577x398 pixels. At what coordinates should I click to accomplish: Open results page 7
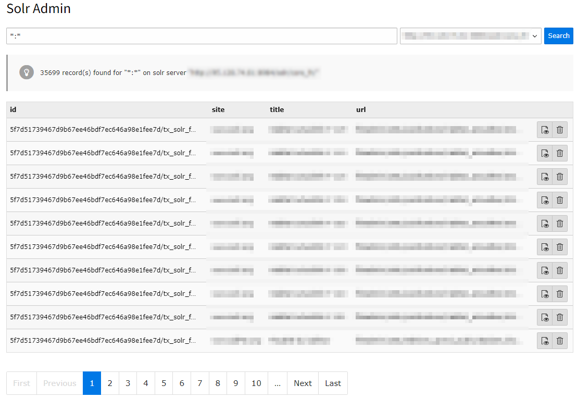pyautogui.click(x=200, y=383)
